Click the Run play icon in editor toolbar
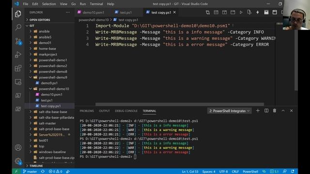Viewport: 310px width, 174px height. pyautogui.click(x=241, y=13)
